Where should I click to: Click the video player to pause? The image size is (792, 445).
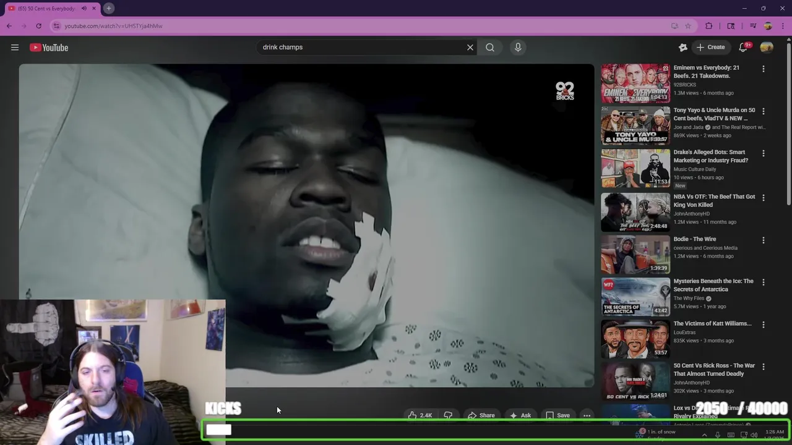pos(306,226)
